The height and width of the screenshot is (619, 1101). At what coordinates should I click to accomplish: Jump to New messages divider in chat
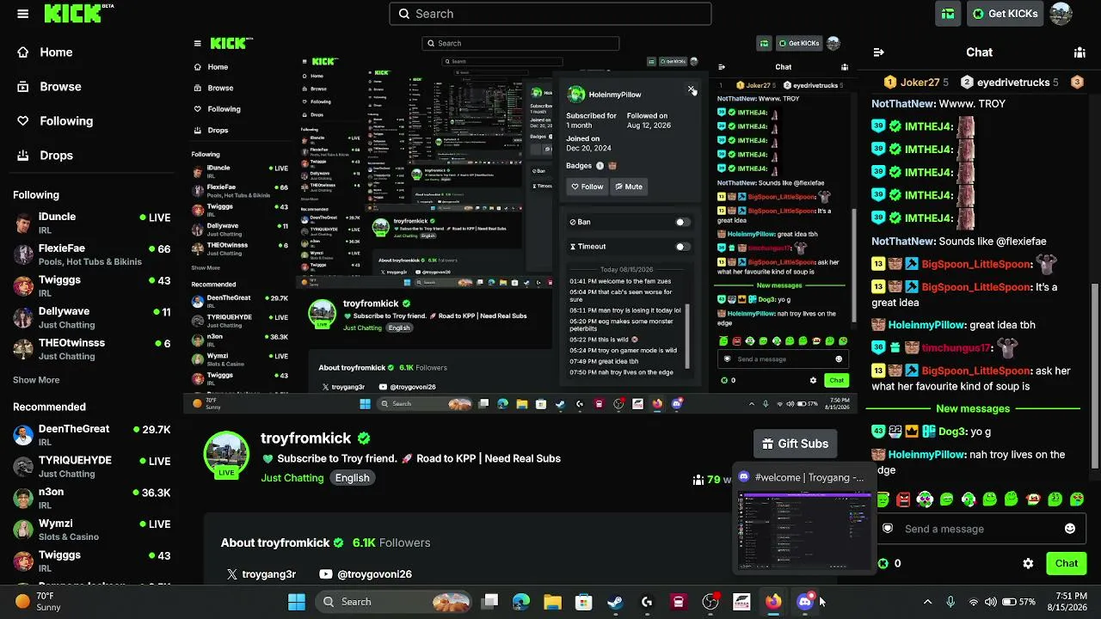973,409
